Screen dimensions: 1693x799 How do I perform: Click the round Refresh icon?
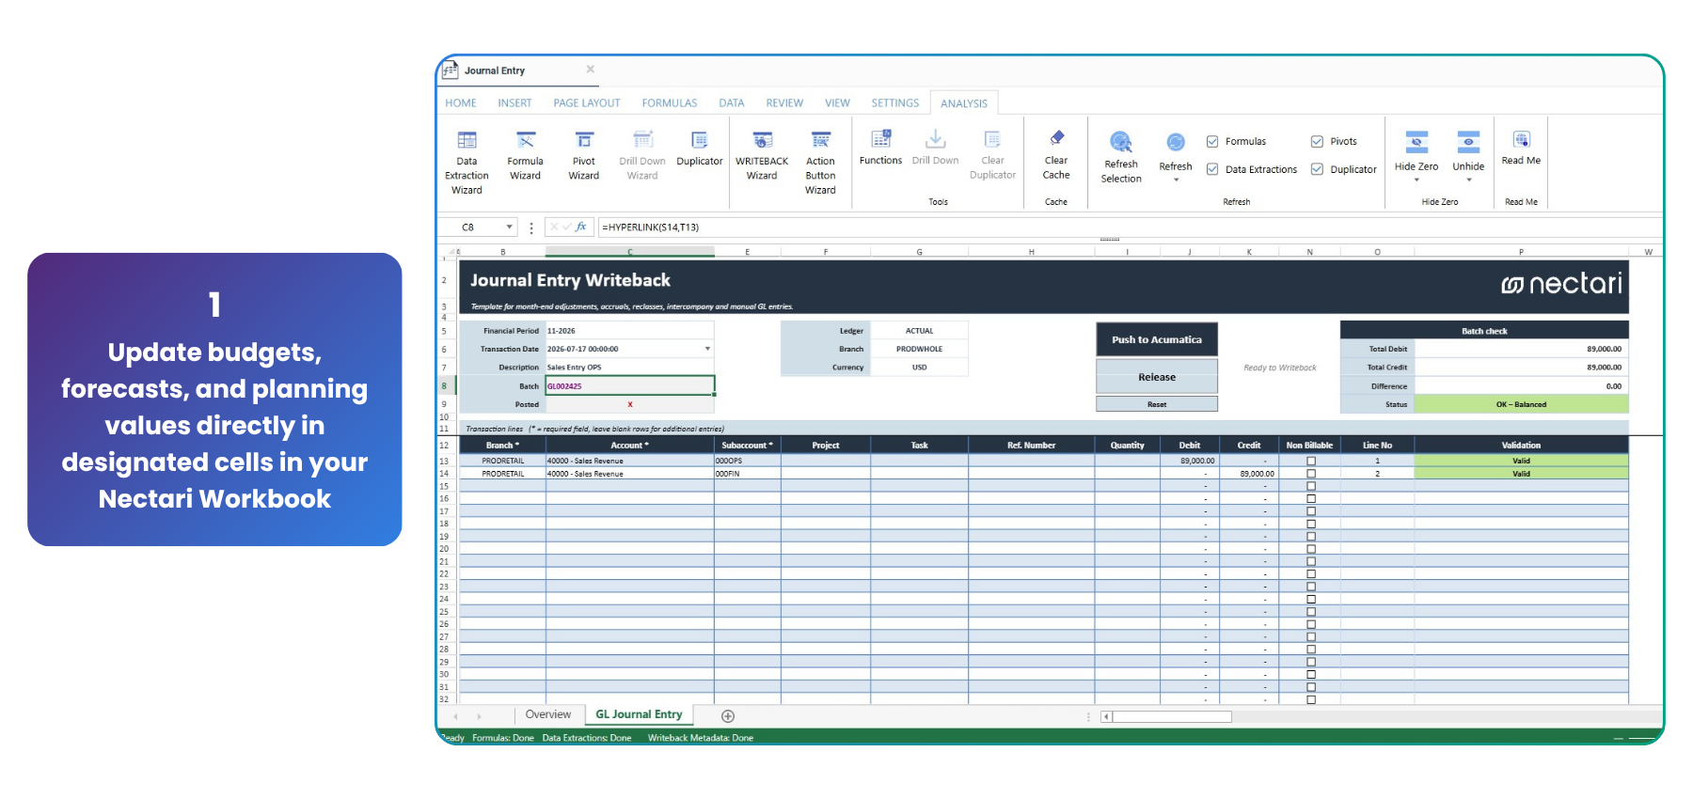1176,142
